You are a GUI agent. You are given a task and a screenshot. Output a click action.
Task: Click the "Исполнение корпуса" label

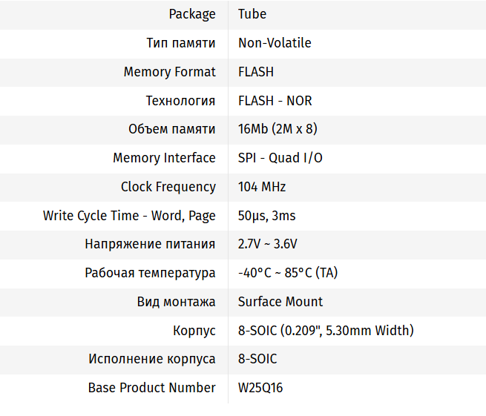click(152, 359)
